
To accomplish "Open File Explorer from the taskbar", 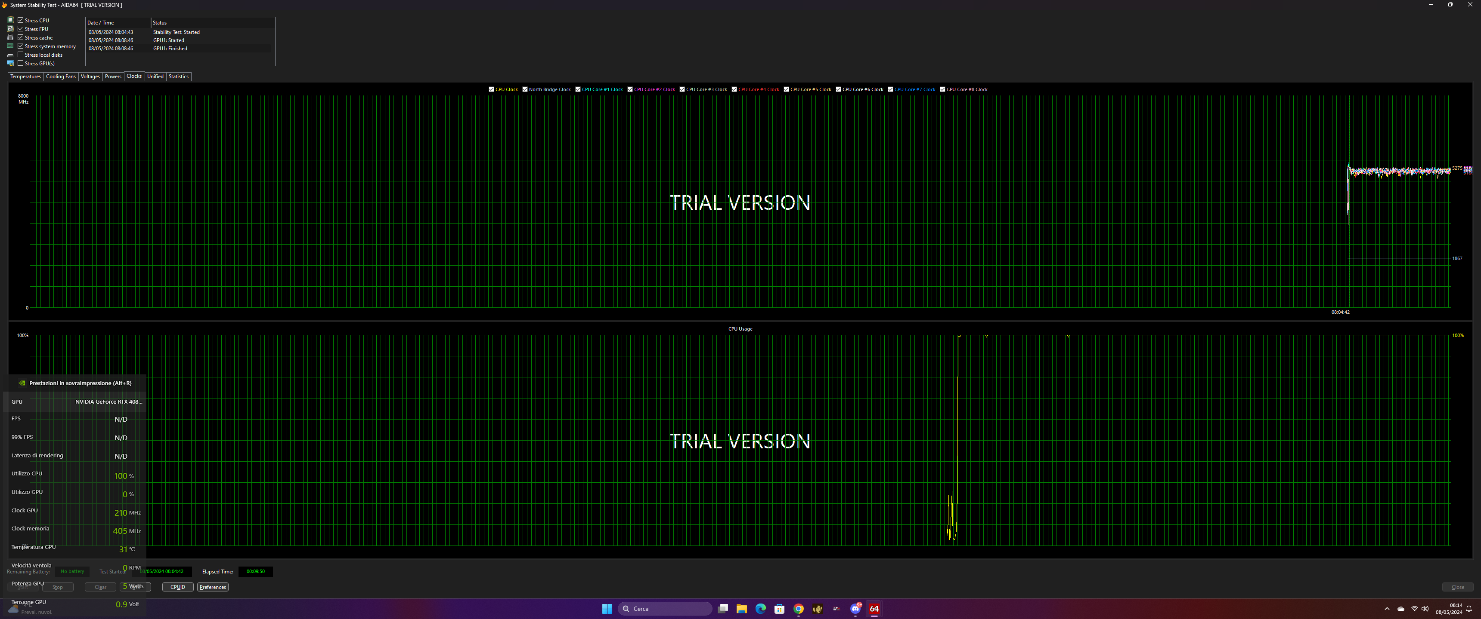I will [x=742, y=609].
